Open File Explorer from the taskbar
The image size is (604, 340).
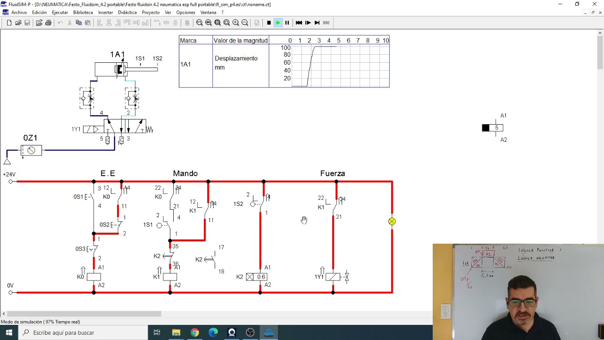coord(176,332)
